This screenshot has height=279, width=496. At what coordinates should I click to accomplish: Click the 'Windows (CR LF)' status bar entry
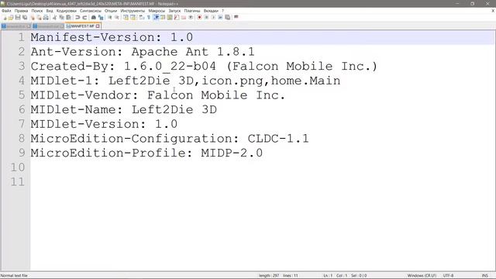422,276
